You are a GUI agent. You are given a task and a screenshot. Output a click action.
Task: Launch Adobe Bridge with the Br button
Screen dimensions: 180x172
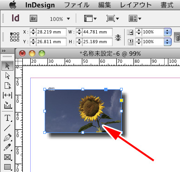pyautogui.click(x=33, y=19)
